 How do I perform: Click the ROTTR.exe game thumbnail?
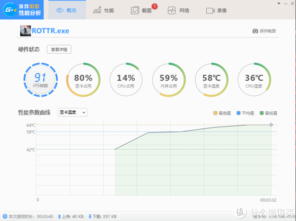pos(26,31)
